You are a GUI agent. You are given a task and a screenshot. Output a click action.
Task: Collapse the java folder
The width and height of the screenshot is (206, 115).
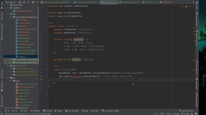pyautogui.click(x=8, y=14)
